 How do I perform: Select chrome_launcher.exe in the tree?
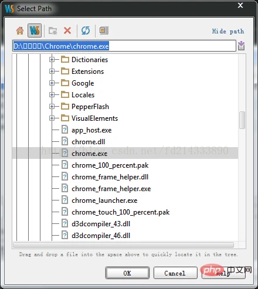click(x=104, y=200)
